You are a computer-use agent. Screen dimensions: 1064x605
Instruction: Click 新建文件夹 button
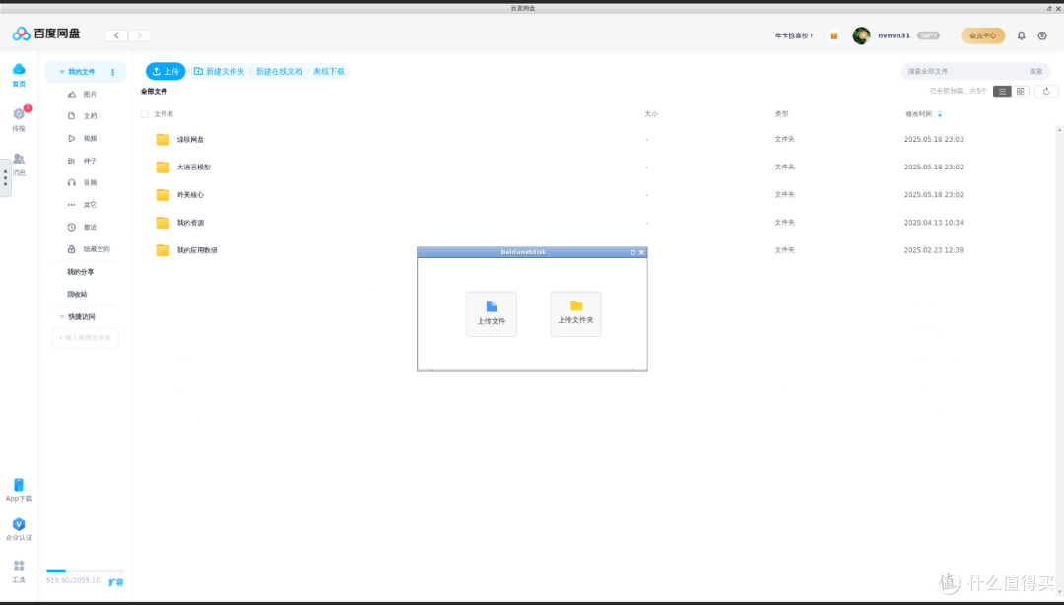pyautogui.click(x=219, y=71)
